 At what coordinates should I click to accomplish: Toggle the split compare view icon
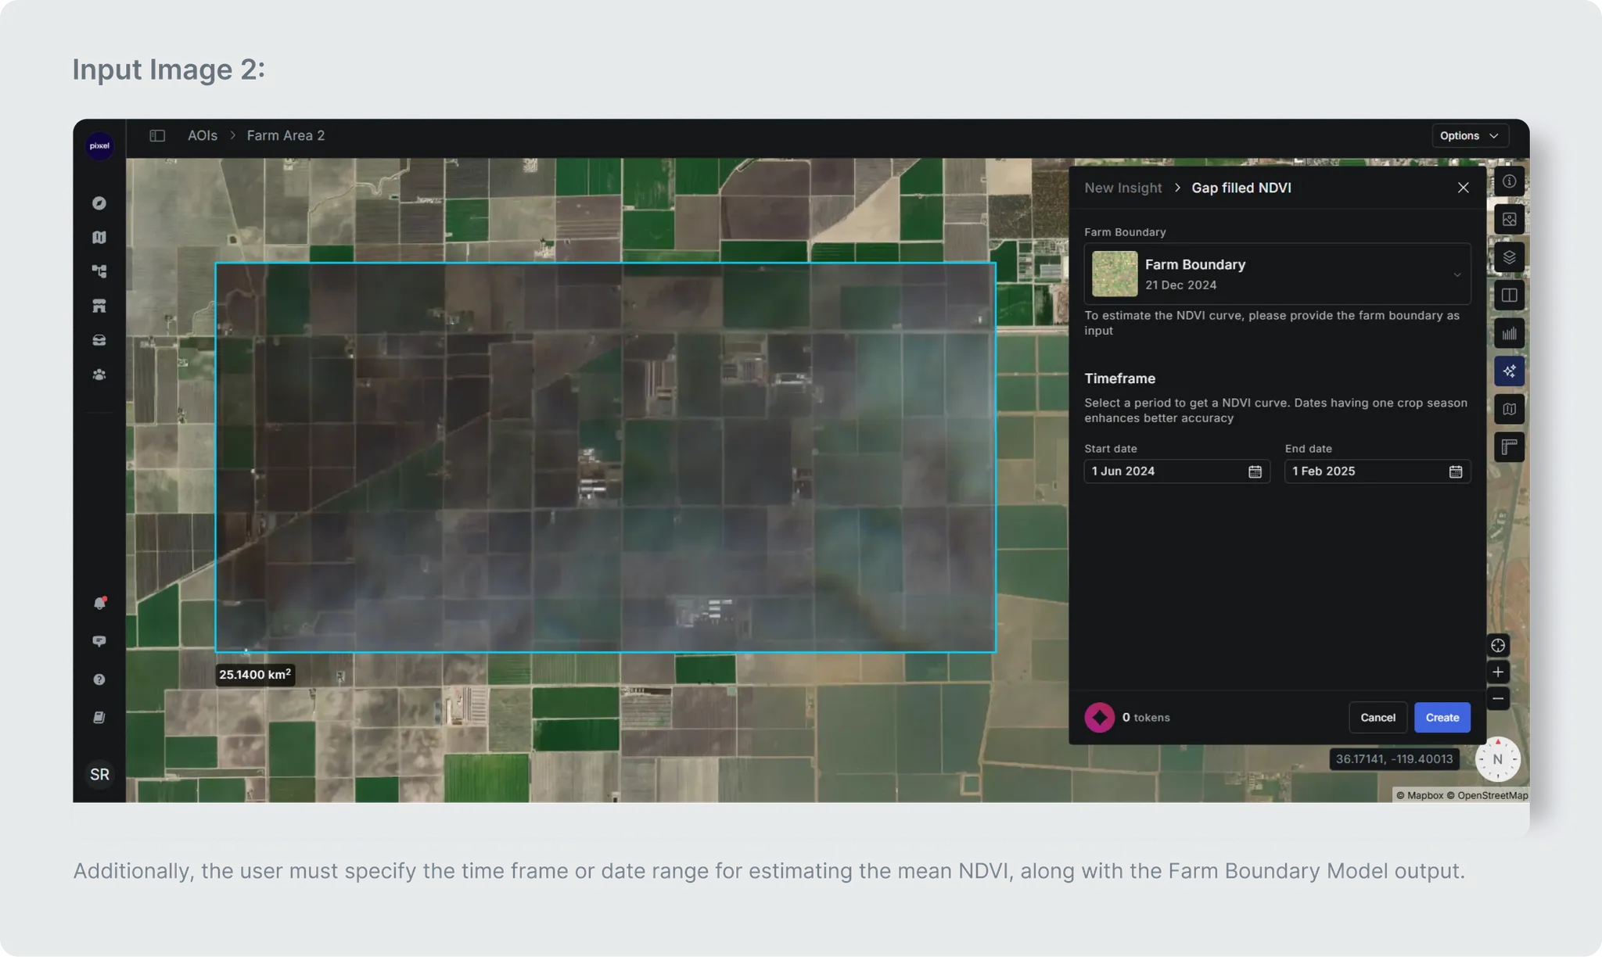(x=1509, y=296)
